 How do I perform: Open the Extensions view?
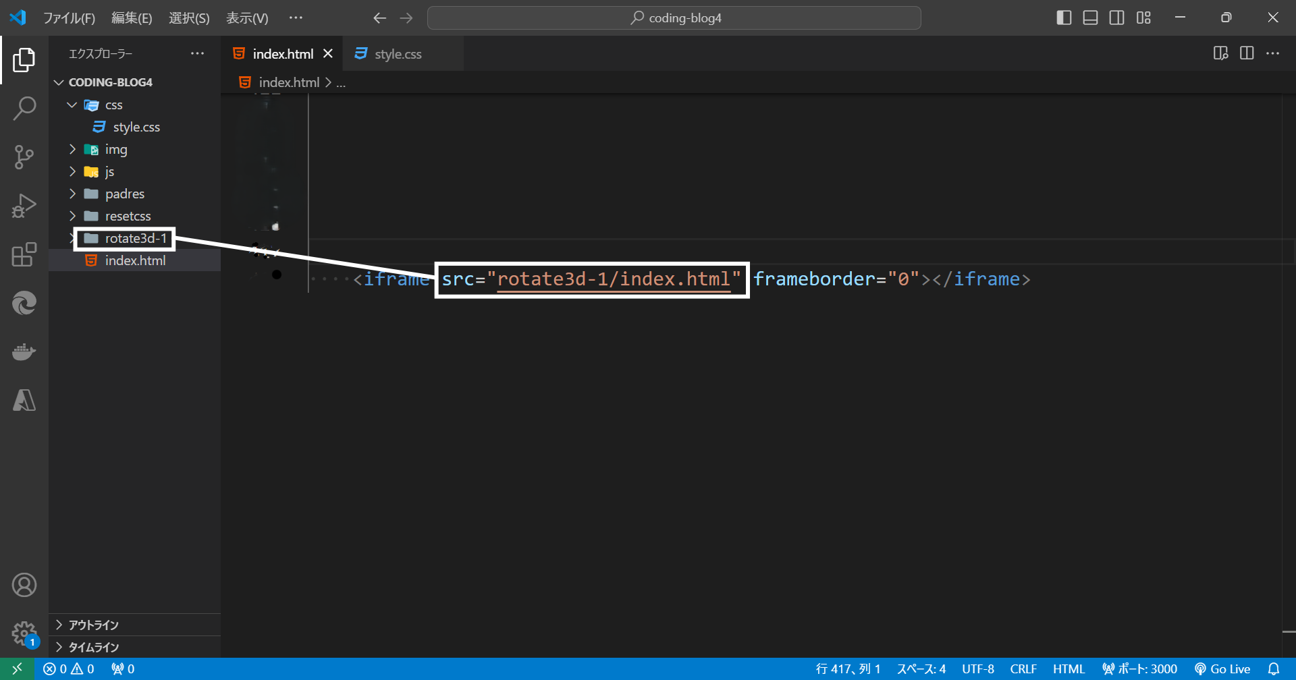pyautogui.click(x=24, y=255)
